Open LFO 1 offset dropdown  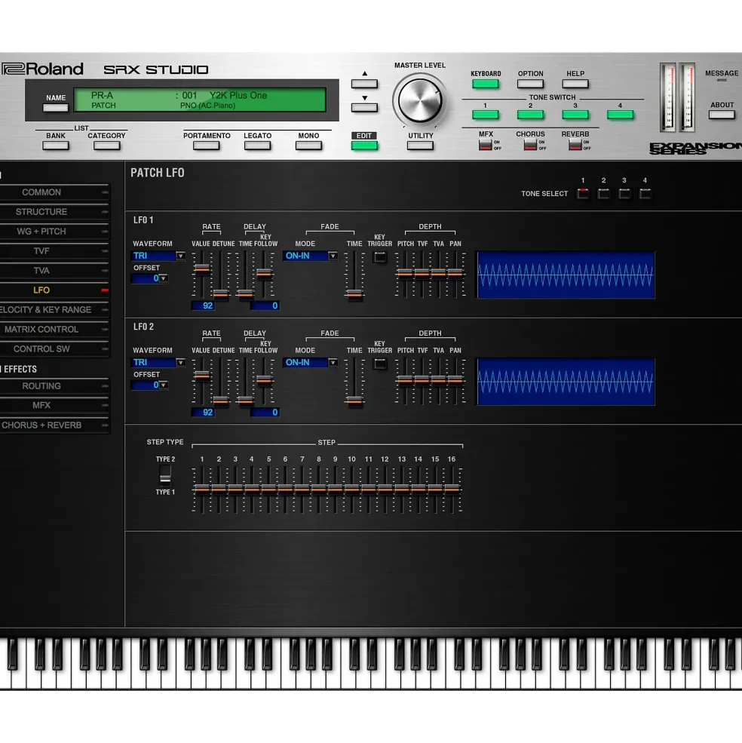point(150,278)
